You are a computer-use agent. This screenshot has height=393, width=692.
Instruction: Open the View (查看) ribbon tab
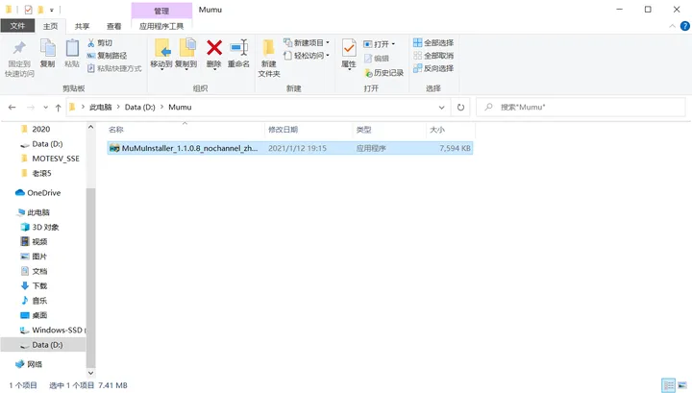114,27
